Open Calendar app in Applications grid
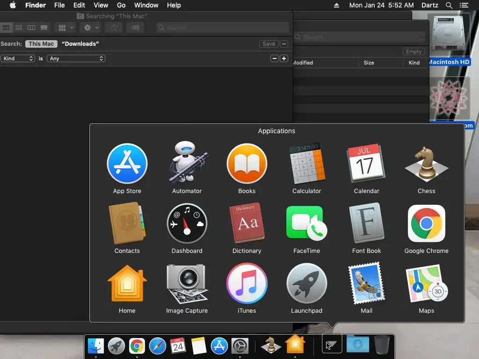The image size is (479, 359). [366, 163]
